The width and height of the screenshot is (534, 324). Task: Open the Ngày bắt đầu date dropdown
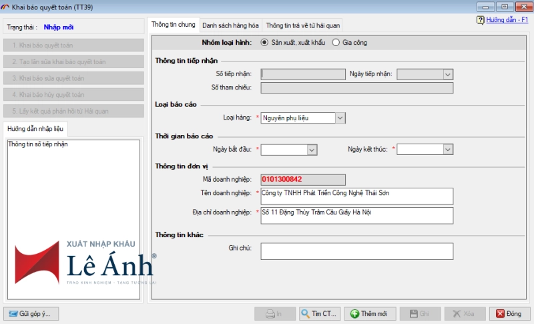[x=311, y=150]
